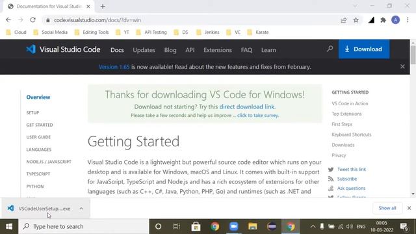
Task: Open the Cloud bookmarks folder
Action: 16,32
